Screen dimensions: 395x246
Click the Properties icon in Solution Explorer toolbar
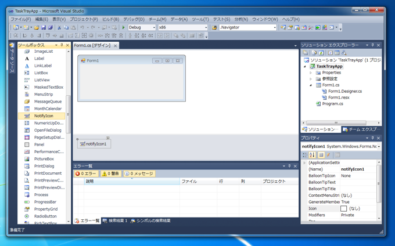(x=305, y=53)
